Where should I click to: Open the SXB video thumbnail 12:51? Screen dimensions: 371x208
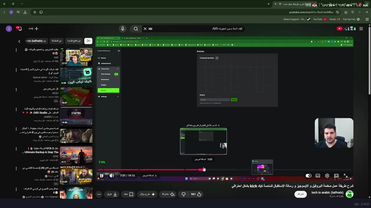point(76,57)
